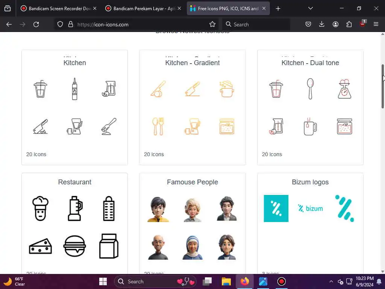Select the burger icon in Restaurant set
Viewport: 385px width, 289px height.
[x=75, y=246]
